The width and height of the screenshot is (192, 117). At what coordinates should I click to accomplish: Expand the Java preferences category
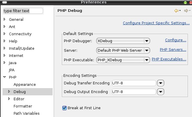click(x=5, y=63)
